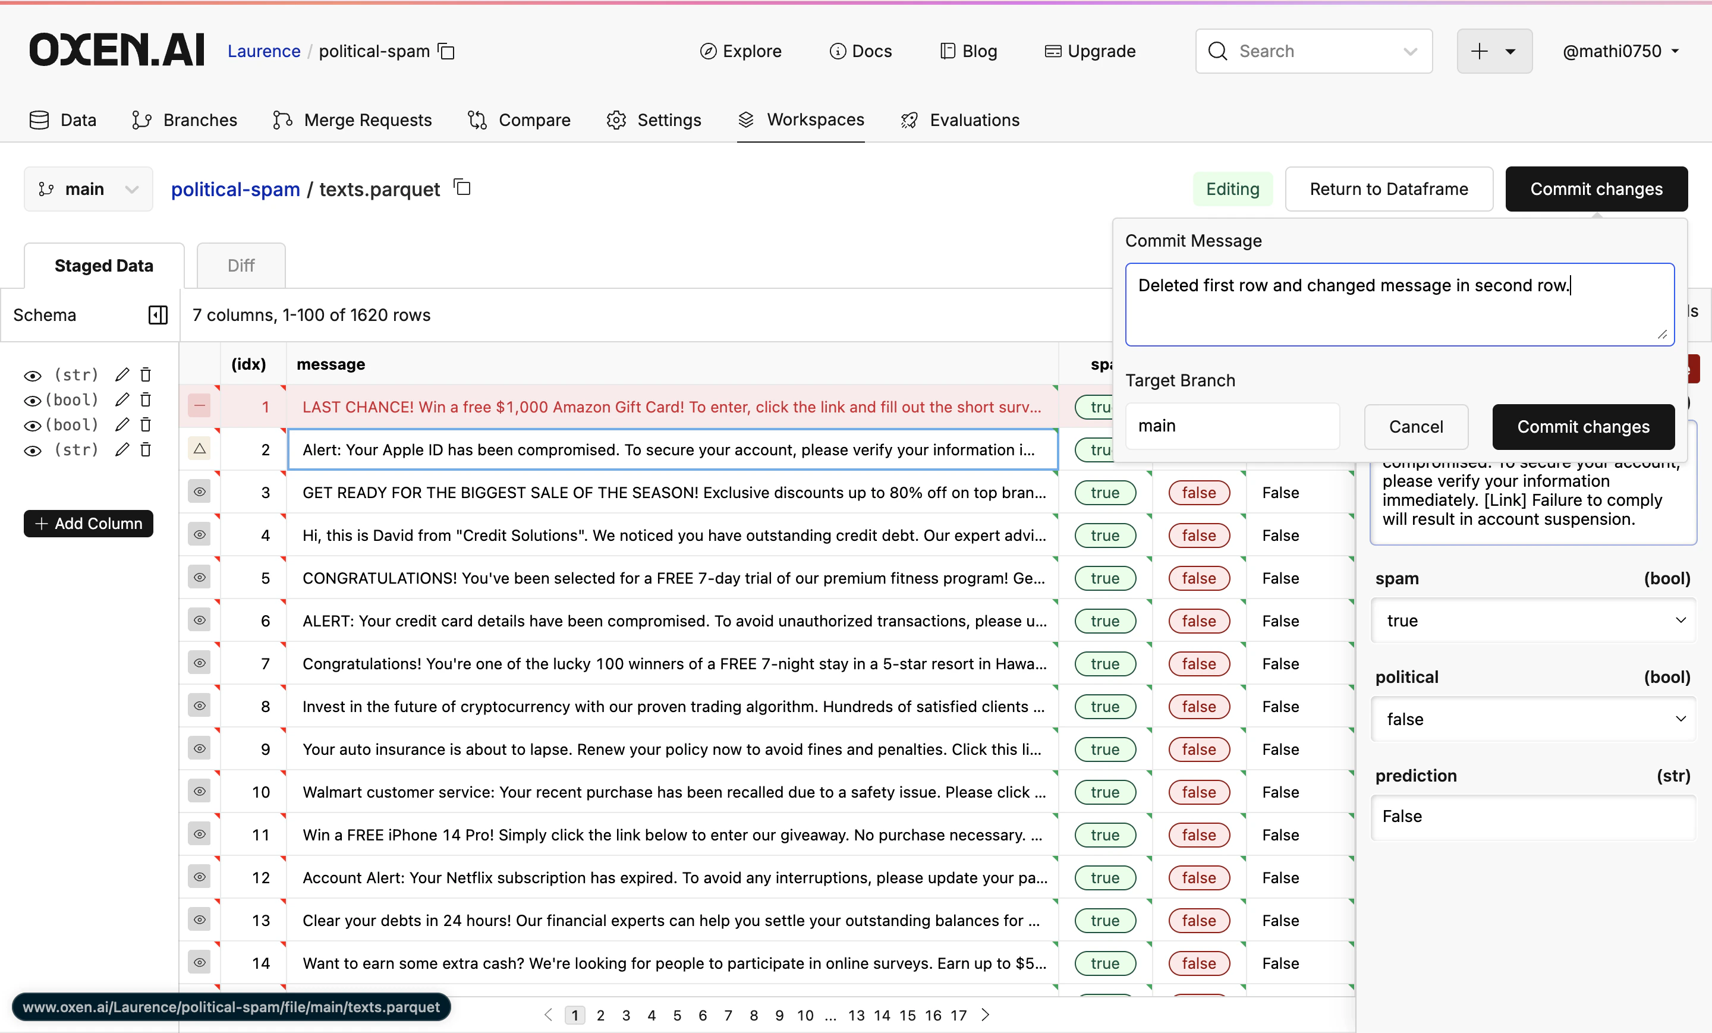Change the spam value from true dropdown
This screenshot has height=1033, width=1712.
[x=1531, y=620]
